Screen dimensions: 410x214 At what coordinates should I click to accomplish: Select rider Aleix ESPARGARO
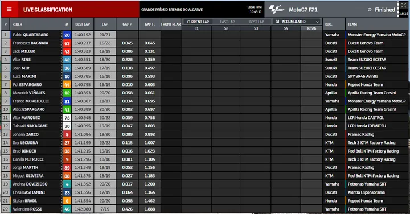(29, 109)
